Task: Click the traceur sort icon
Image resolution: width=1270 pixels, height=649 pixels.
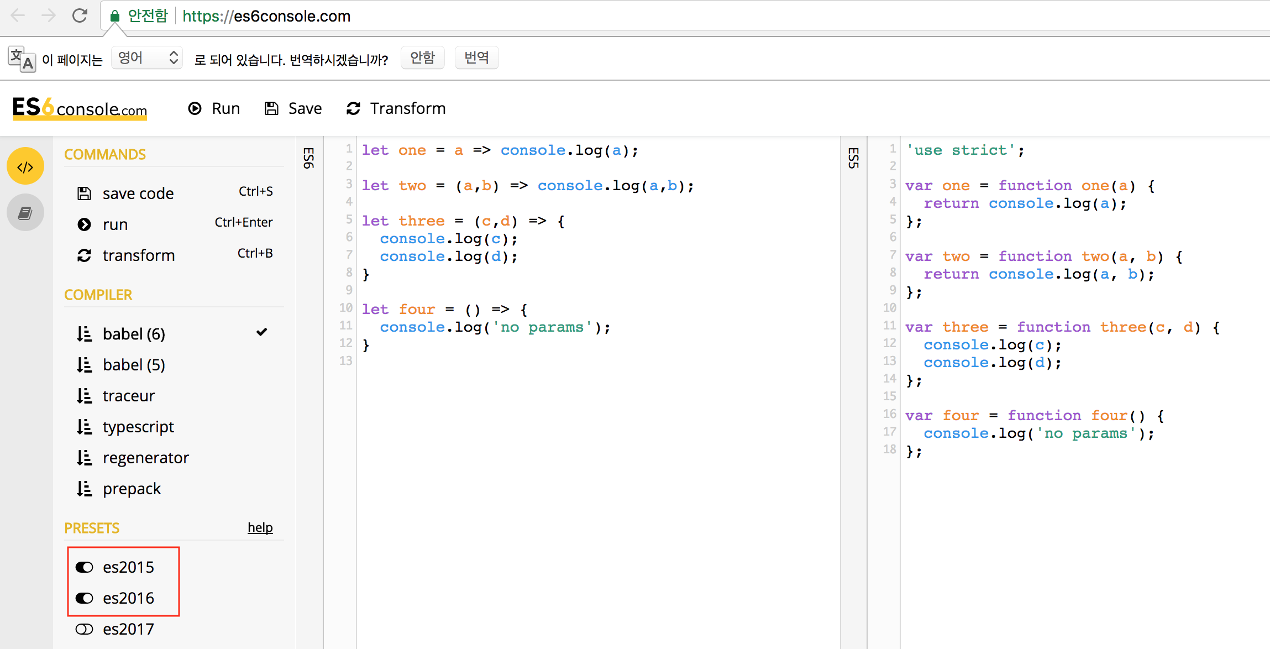Action: point(84,396)
